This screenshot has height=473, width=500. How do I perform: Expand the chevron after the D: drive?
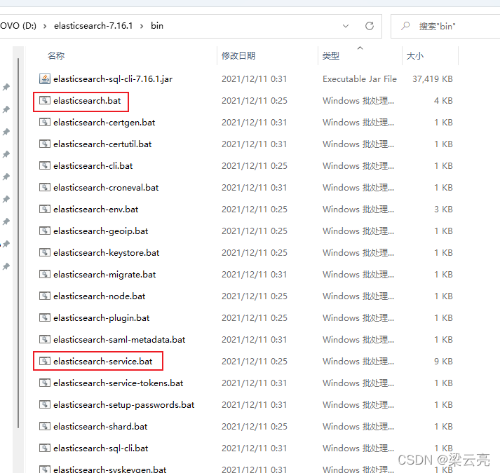(45, 26)
